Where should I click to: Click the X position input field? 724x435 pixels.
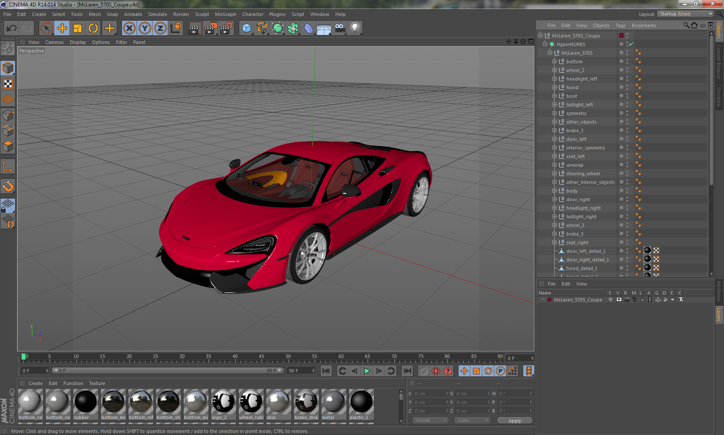click(431, 394)
